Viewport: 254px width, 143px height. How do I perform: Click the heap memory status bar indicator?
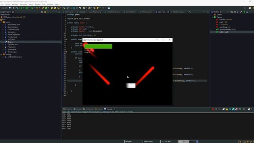click(188, 141)
